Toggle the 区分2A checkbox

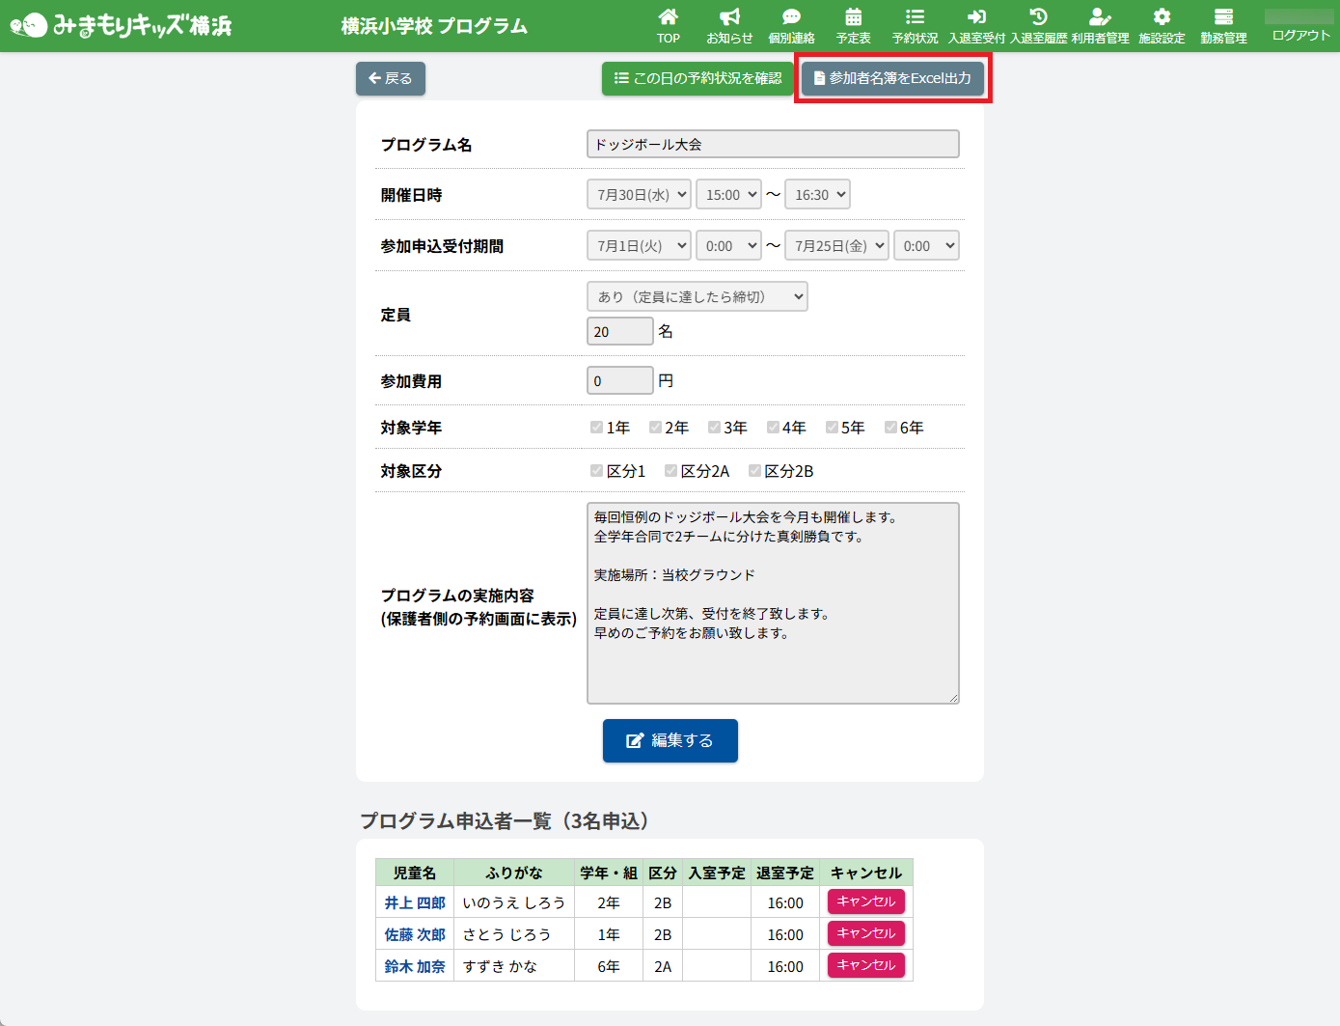tap(670, 471)
